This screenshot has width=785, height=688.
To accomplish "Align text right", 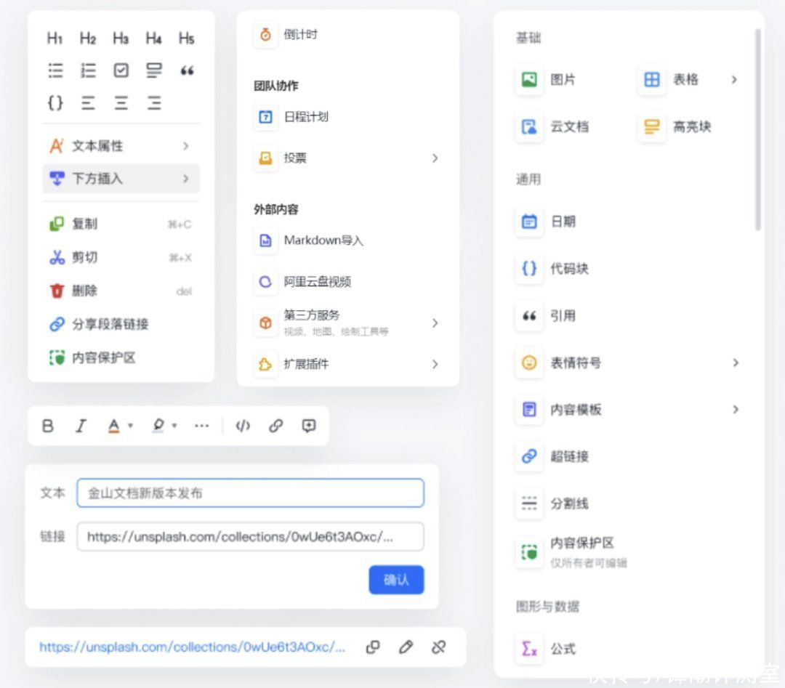I will (153, 103).
